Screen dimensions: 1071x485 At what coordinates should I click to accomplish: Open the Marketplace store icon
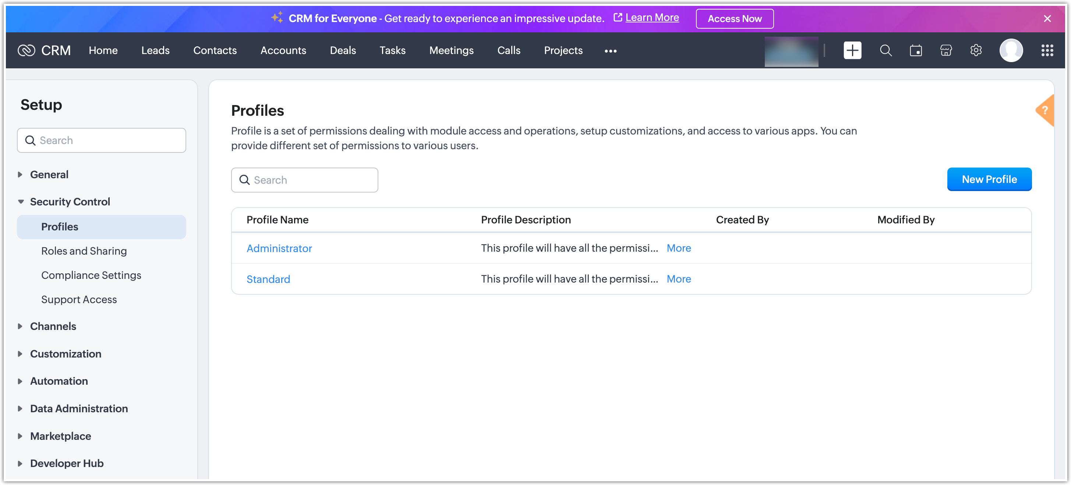coord(945,51)
